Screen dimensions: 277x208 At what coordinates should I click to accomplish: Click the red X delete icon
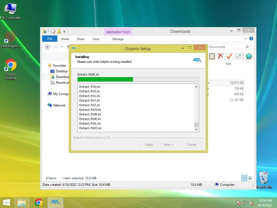tap(220, 56)
